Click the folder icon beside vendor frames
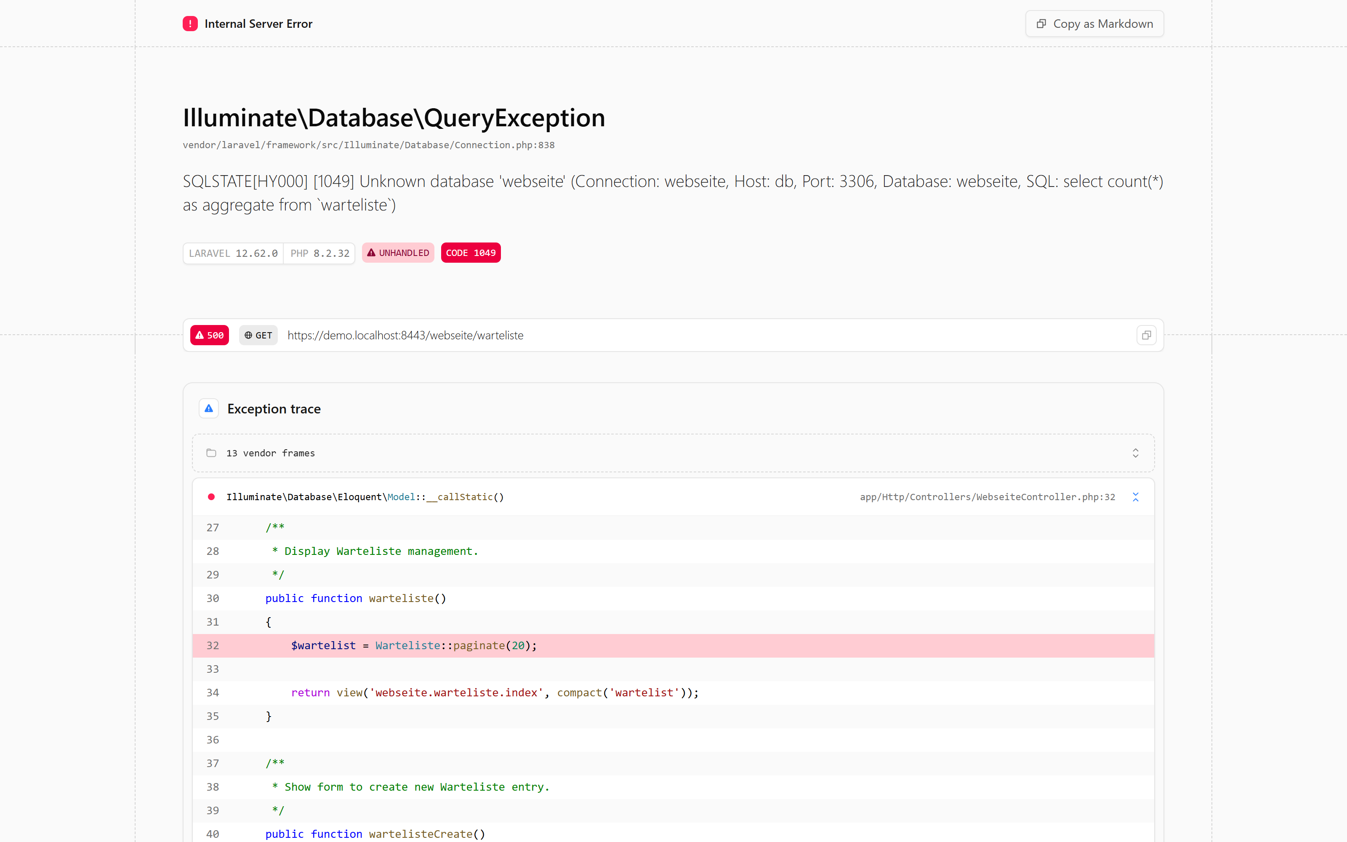Viewport: 1347px width, 842px height. pos(211,453)
